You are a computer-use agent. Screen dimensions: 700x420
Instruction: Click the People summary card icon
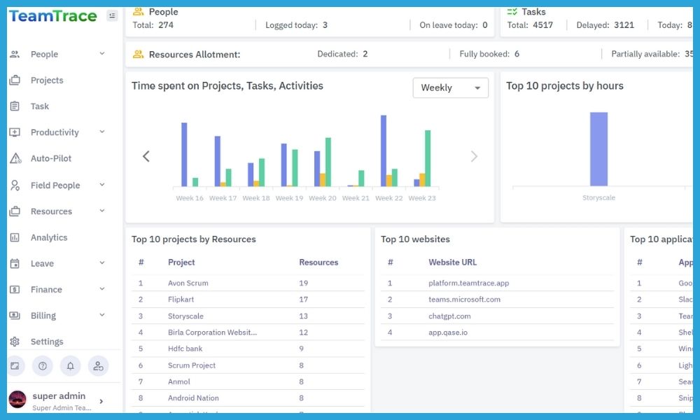139,12
